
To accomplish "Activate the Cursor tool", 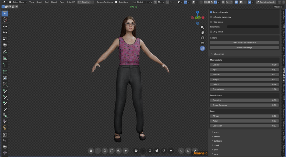I will [5, 20].
